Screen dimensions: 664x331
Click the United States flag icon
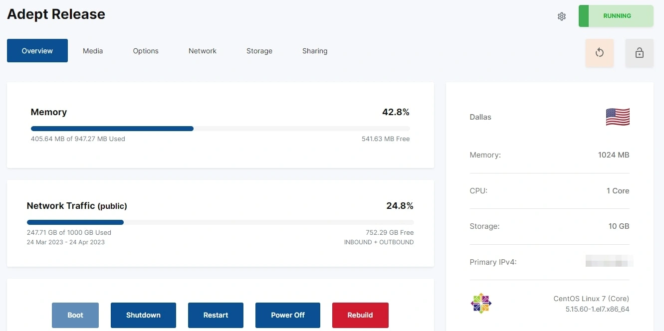(x=618, y=117)
